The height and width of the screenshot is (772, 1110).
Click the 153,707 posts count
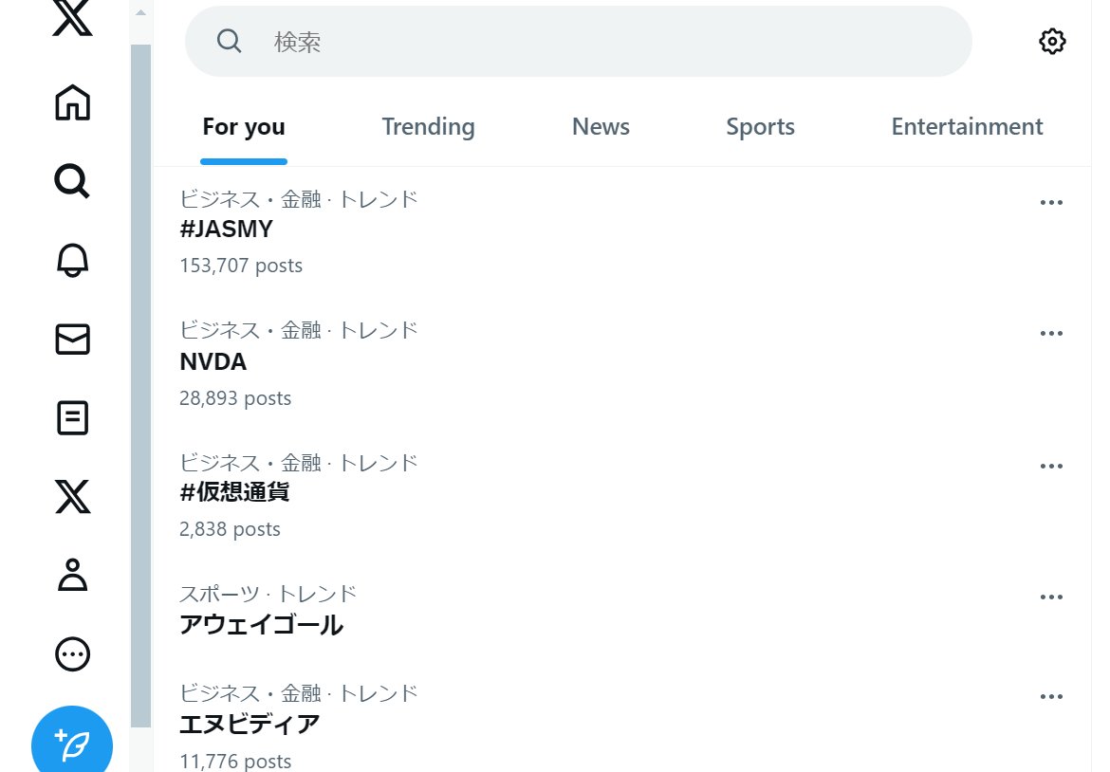pos(241,266)
